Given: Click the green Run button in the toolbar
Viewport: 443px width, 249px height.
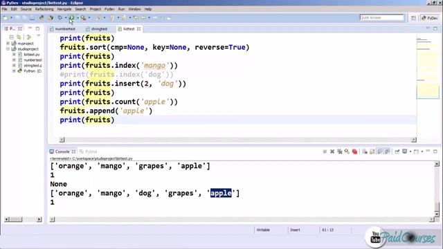Looking at the screenshot, I should pyautogui.click(x=72, y=18).
